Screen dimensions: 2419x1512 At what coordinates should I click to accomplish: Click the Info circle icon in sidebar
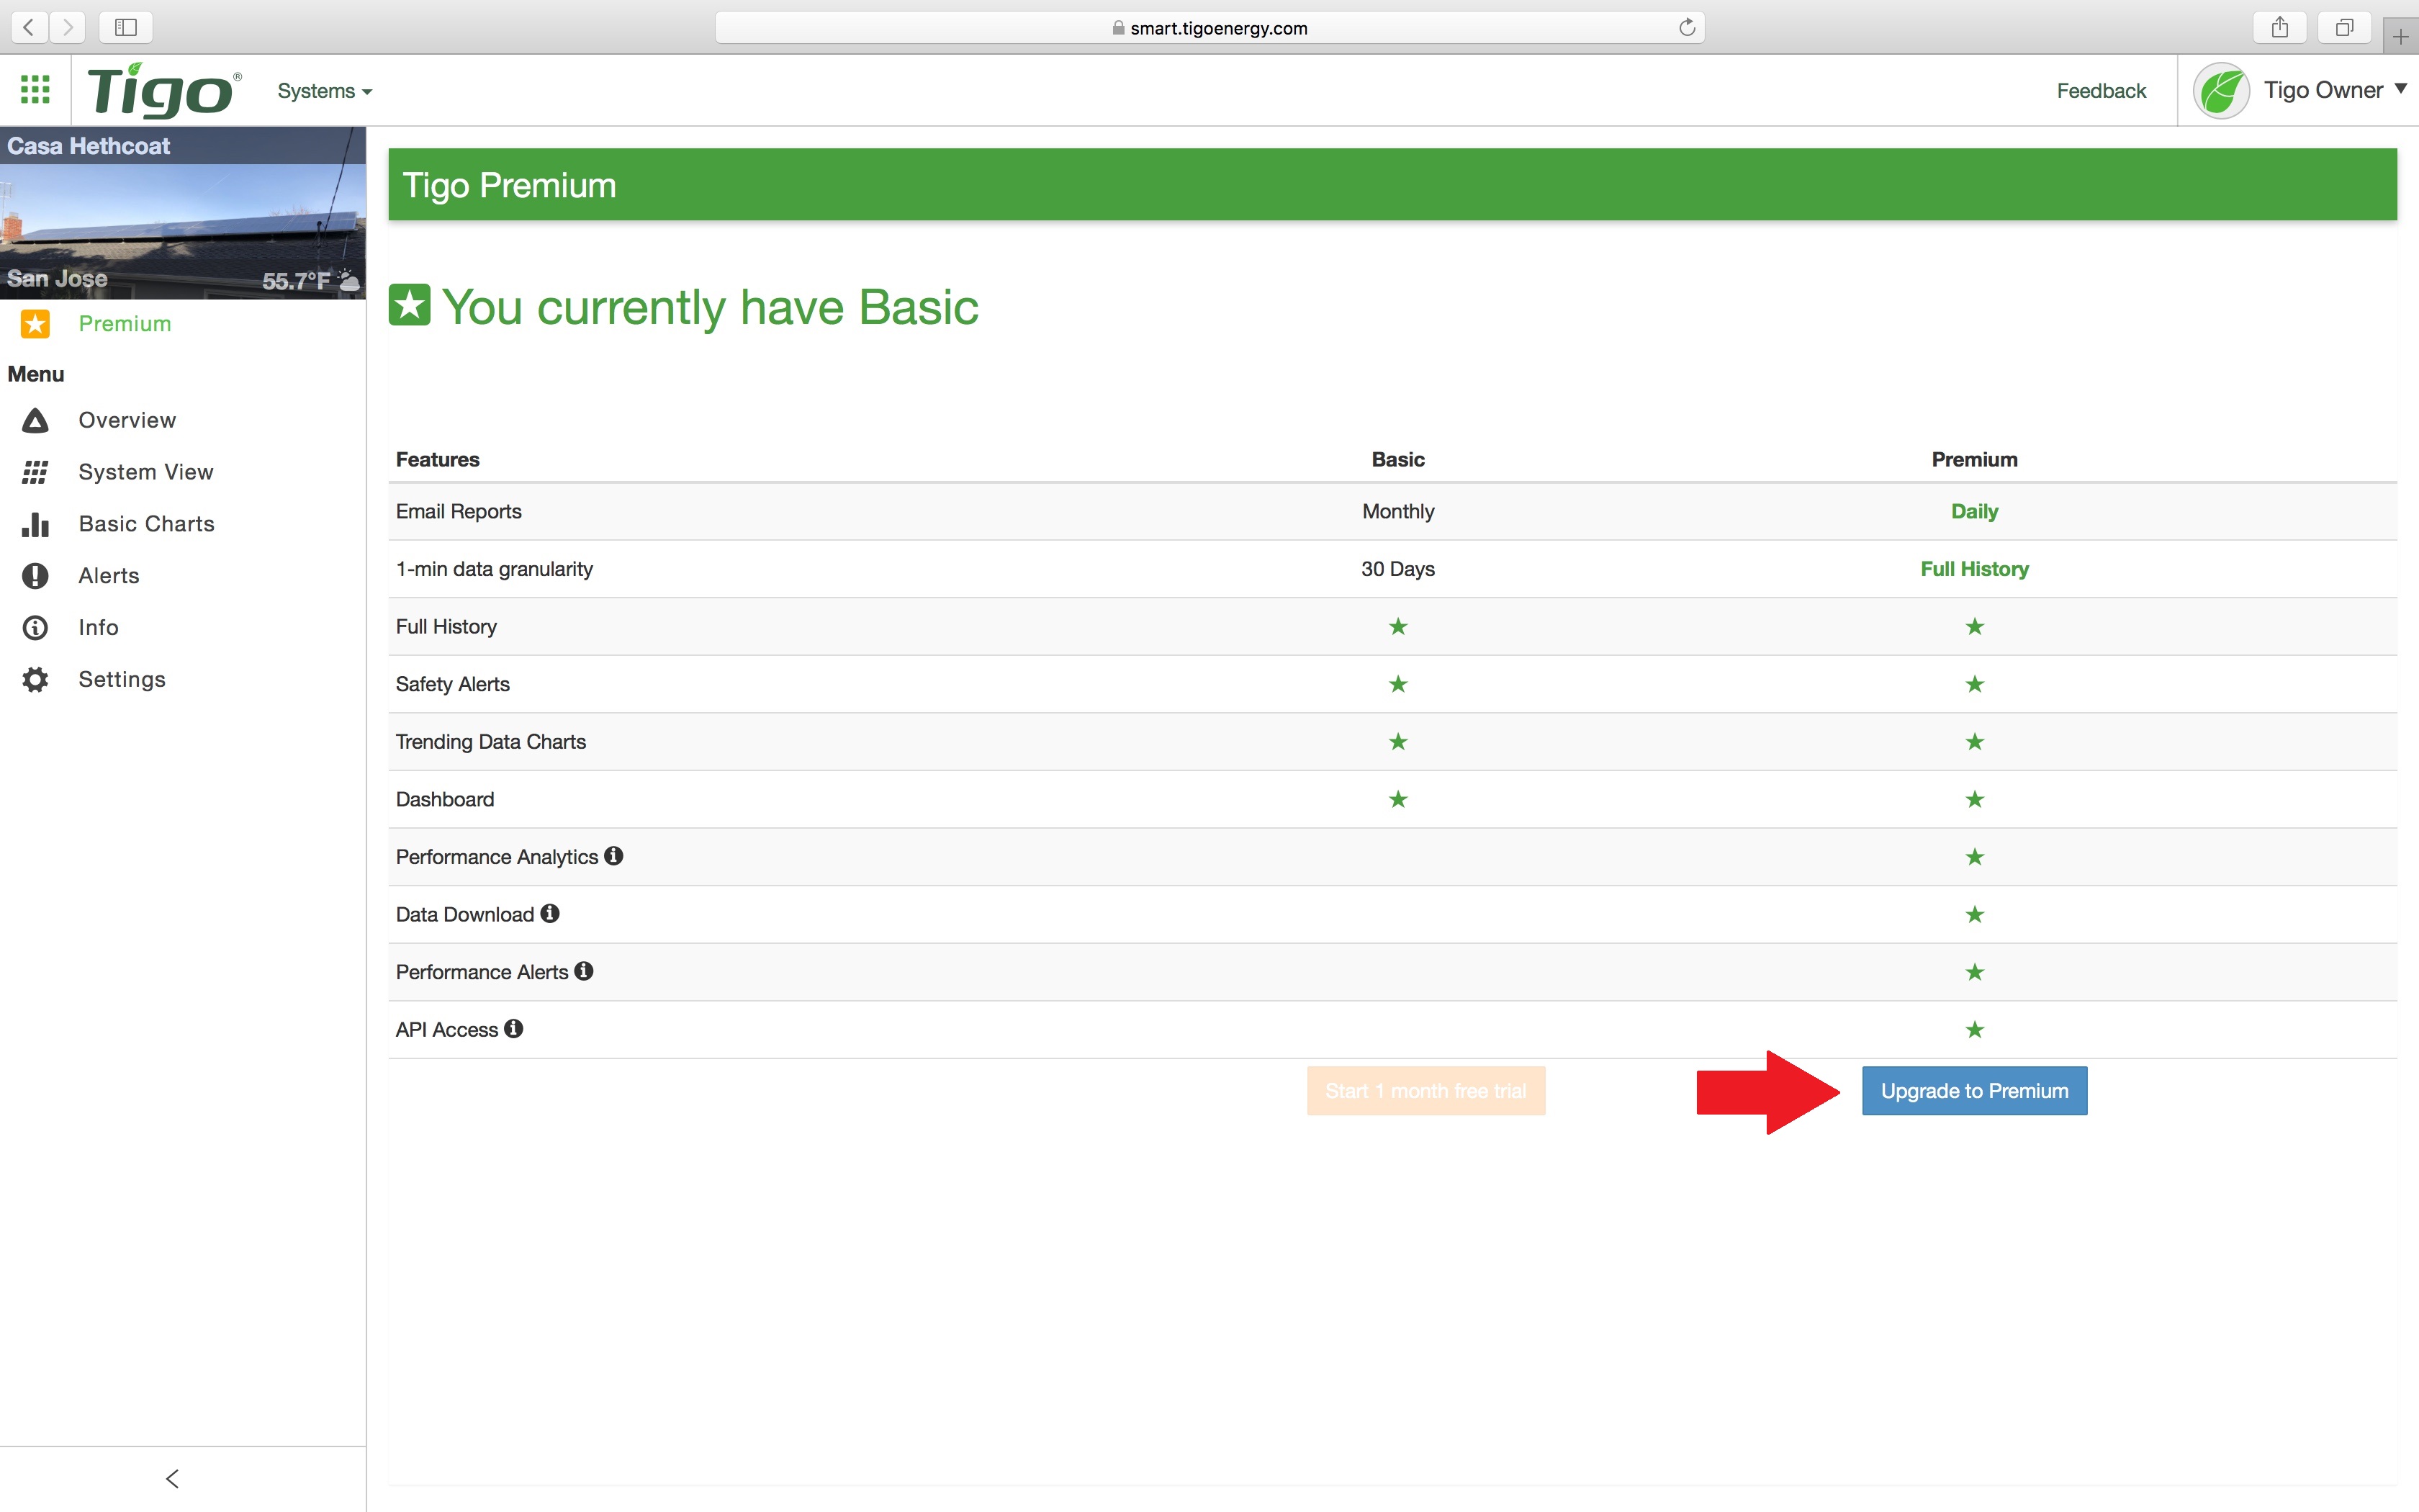35,628
